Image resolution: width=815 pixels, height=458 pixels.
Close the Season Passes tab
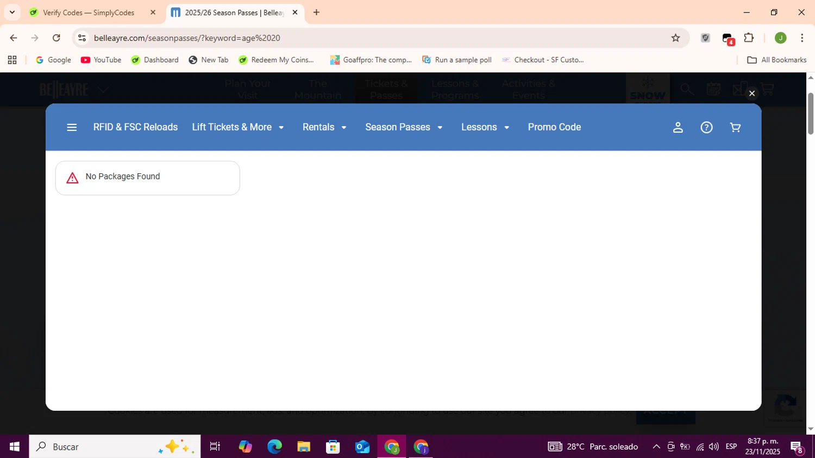tap(295, 12)
